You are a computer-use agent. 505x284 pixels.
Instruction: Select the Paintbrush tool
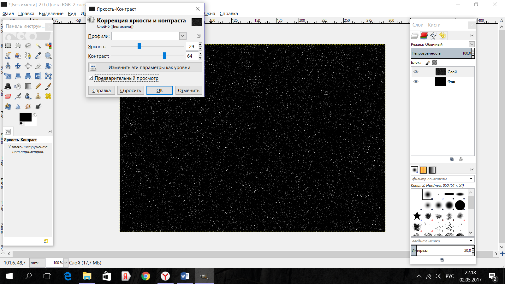tap(48, 86)
